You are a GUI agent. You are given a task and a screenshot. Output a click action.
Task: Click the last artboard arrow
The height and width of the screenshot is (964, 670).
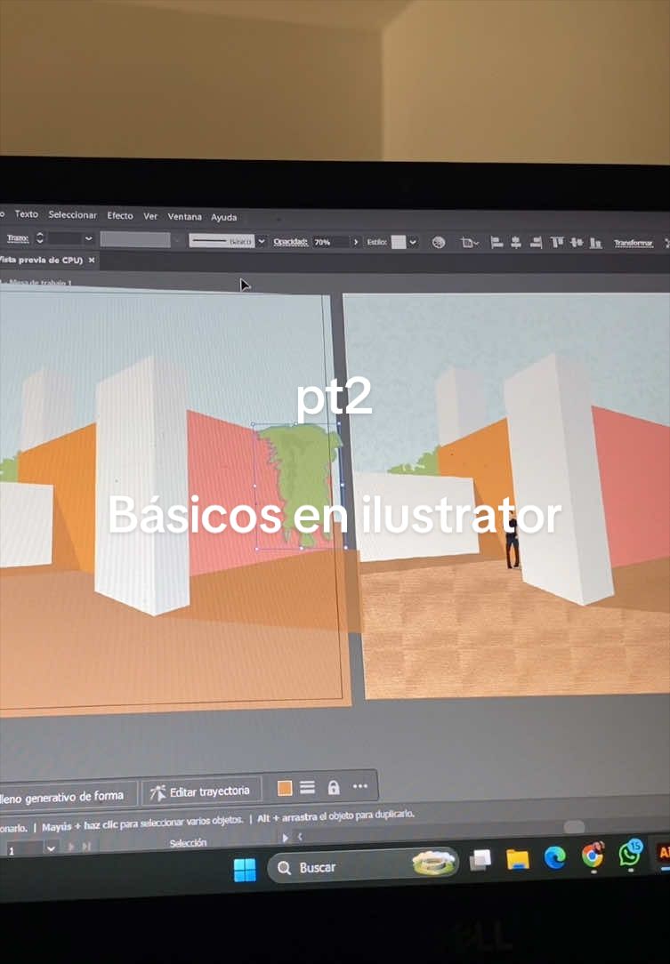coord(86,847)
